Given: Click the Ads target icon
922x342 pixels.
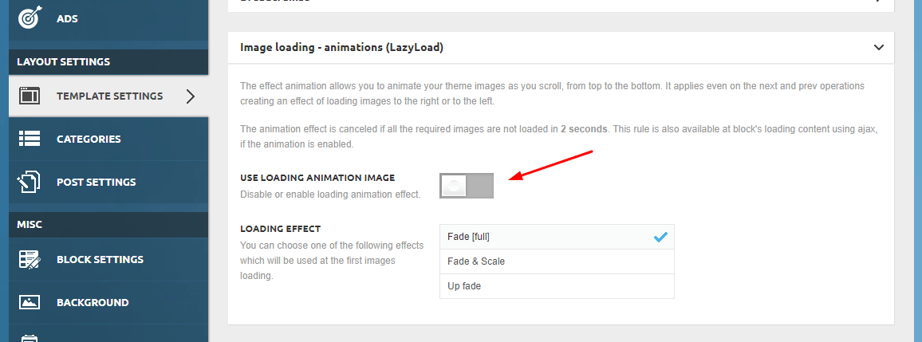Looking at the screenshot, I should [x=30, y=18].
